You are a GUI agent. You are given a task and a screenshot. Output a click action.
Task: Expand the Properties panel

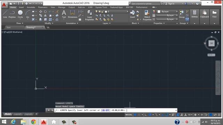(159, 23)
